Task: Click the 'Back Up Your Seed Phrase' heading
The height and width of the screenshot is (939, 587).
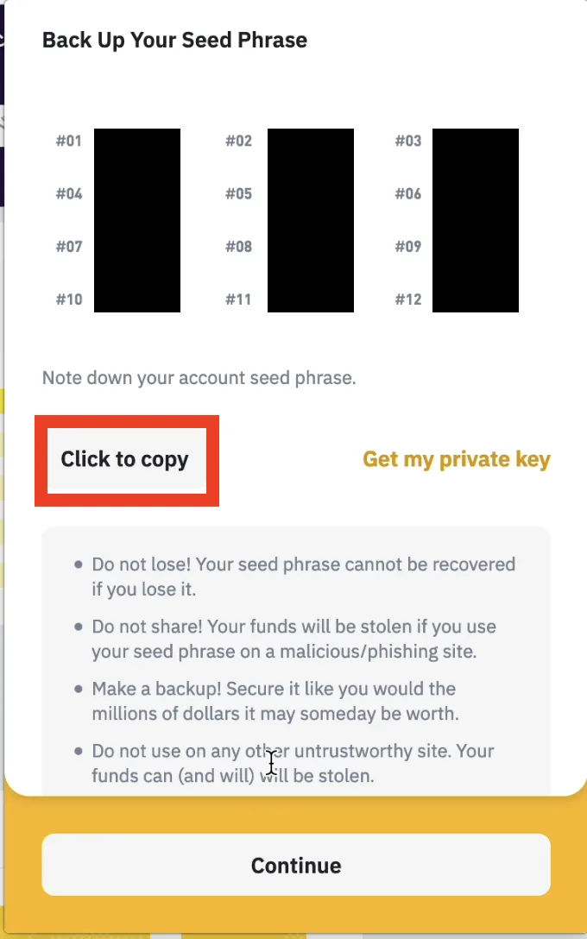Action: [x=175, y=40]
